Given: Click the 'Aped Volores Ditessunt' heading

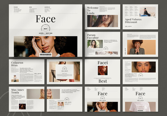Looking at the screenshot, I should (x=133, y=21).
